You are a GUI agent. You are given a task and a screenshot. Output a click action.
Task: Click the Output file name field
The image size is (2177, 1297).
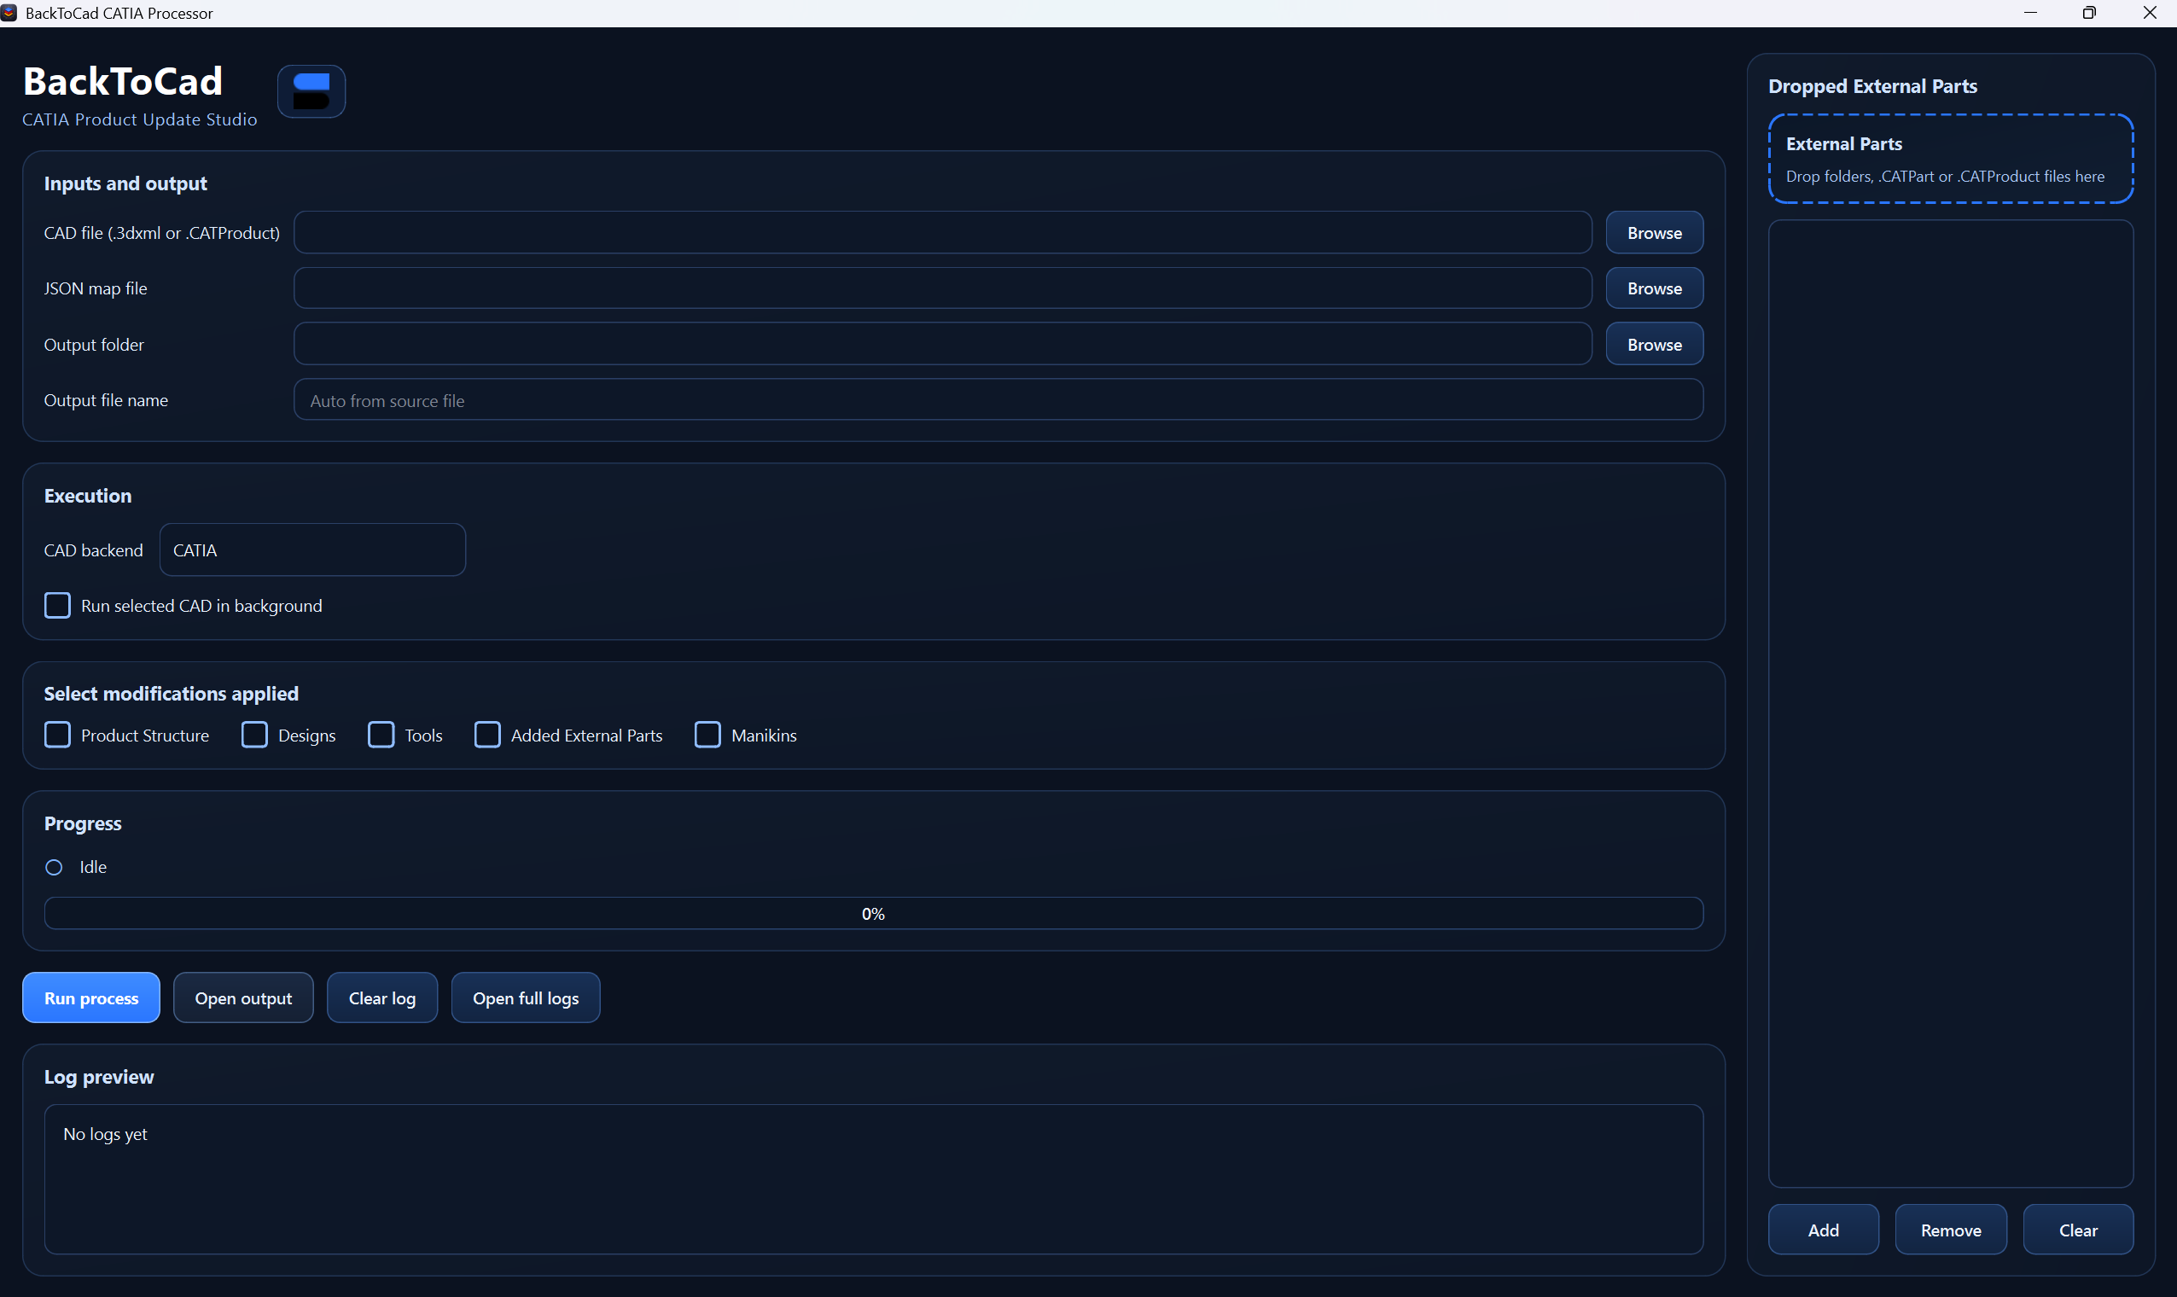[x=998, y=400]
